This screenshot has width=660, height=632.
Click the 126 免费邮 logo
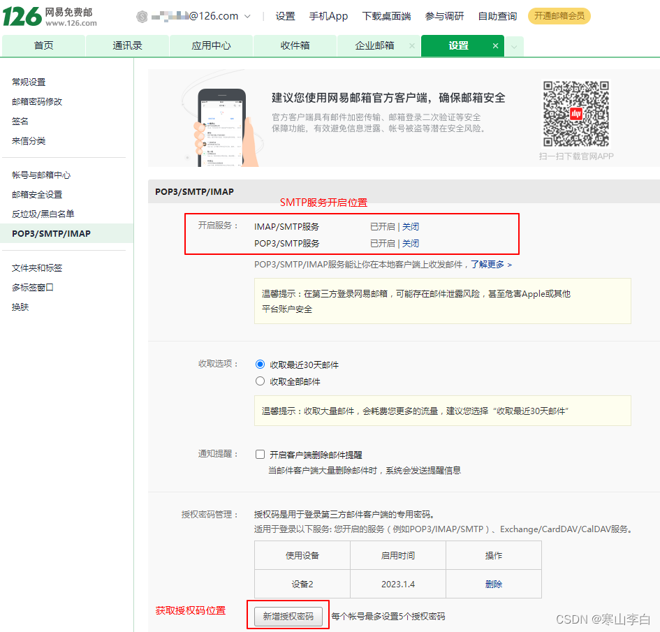tap(49, 16)
